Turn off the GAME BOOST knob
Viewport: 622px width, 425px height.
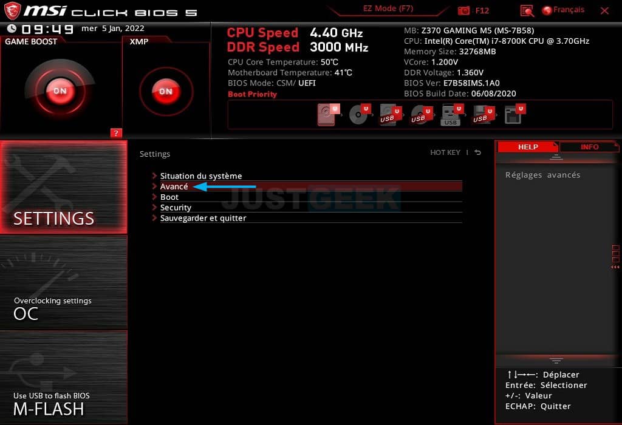[x=60, y=91]
